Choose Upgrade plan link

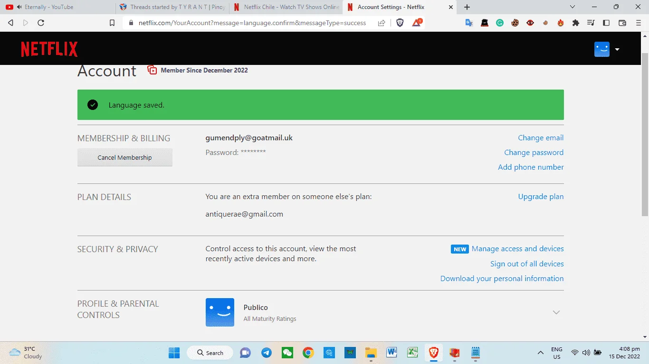tap(541, 197)
